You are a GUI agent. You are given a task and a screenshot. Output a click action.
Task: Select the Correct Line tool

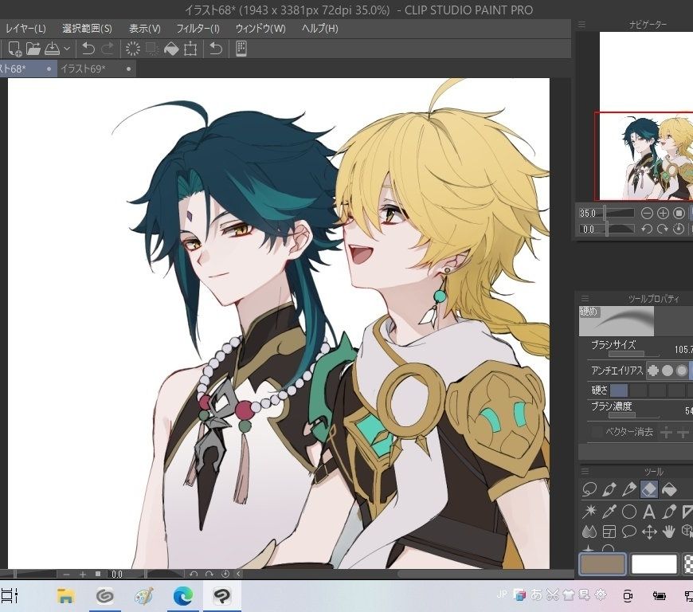click(669, 512)
